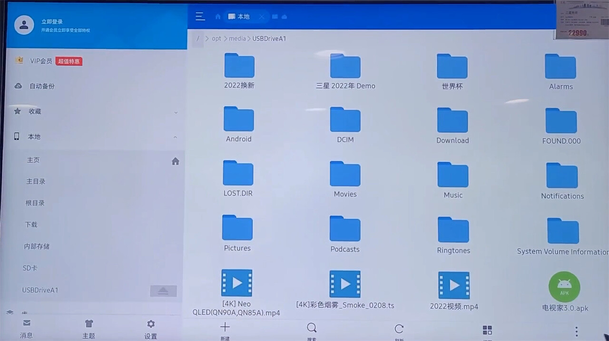The image size is (609, 341).
Task: Collapse the 本地 local section
Action: pos(176,136)
